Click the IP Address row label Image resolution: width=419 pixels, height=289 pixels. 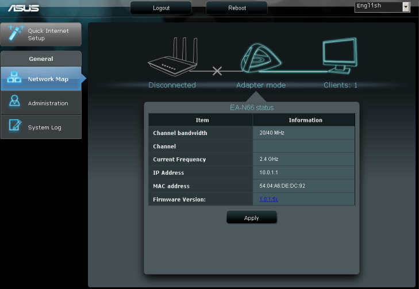168,173
